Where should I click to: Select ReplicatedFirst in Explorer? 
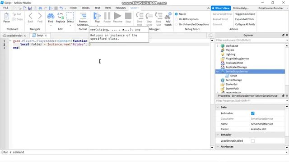point(234,63)
